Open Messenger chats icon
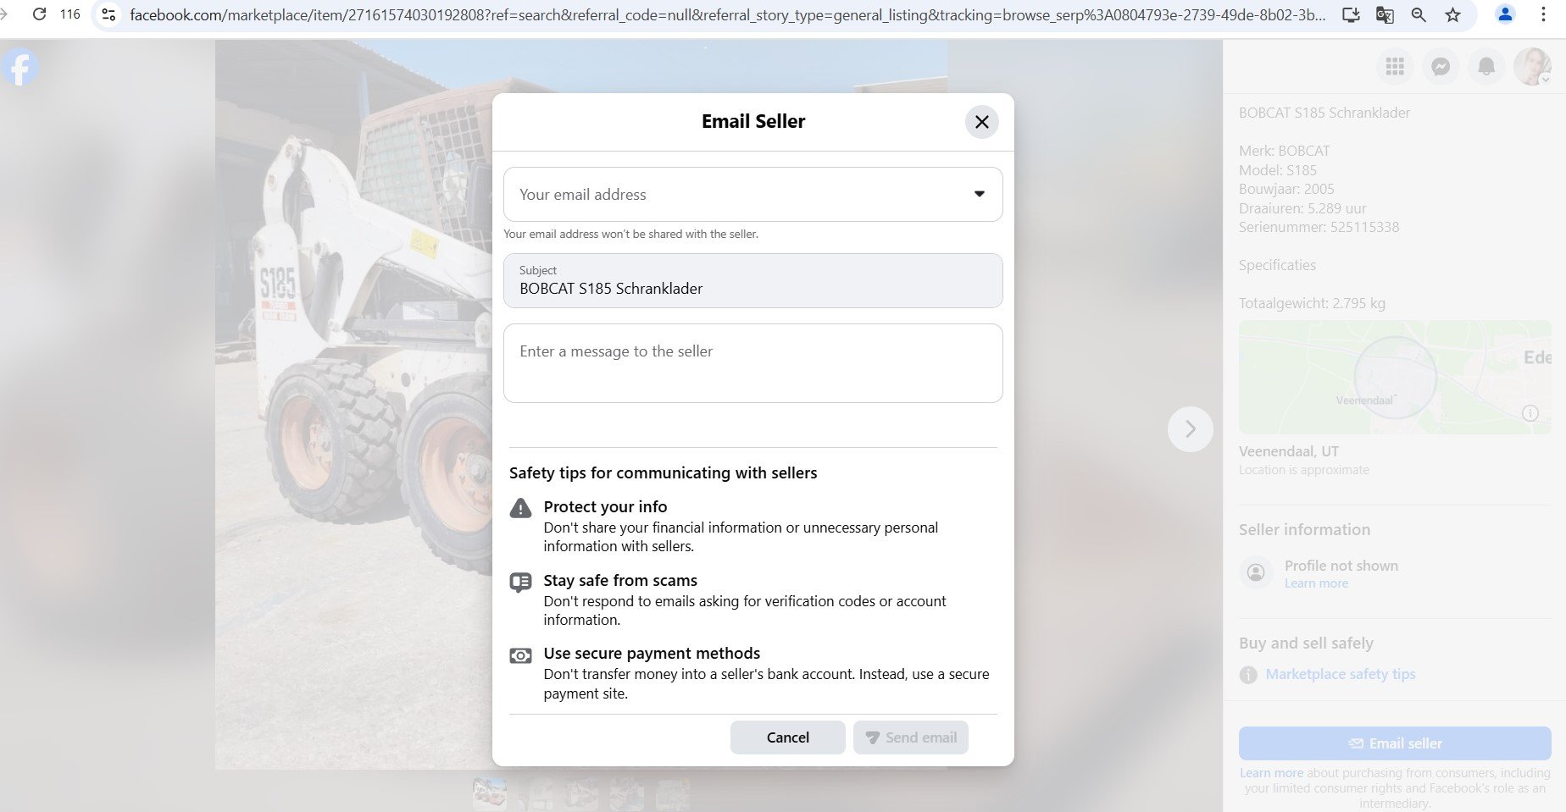The width and height of the screenshot is (1566, 812). [1441, 66]
